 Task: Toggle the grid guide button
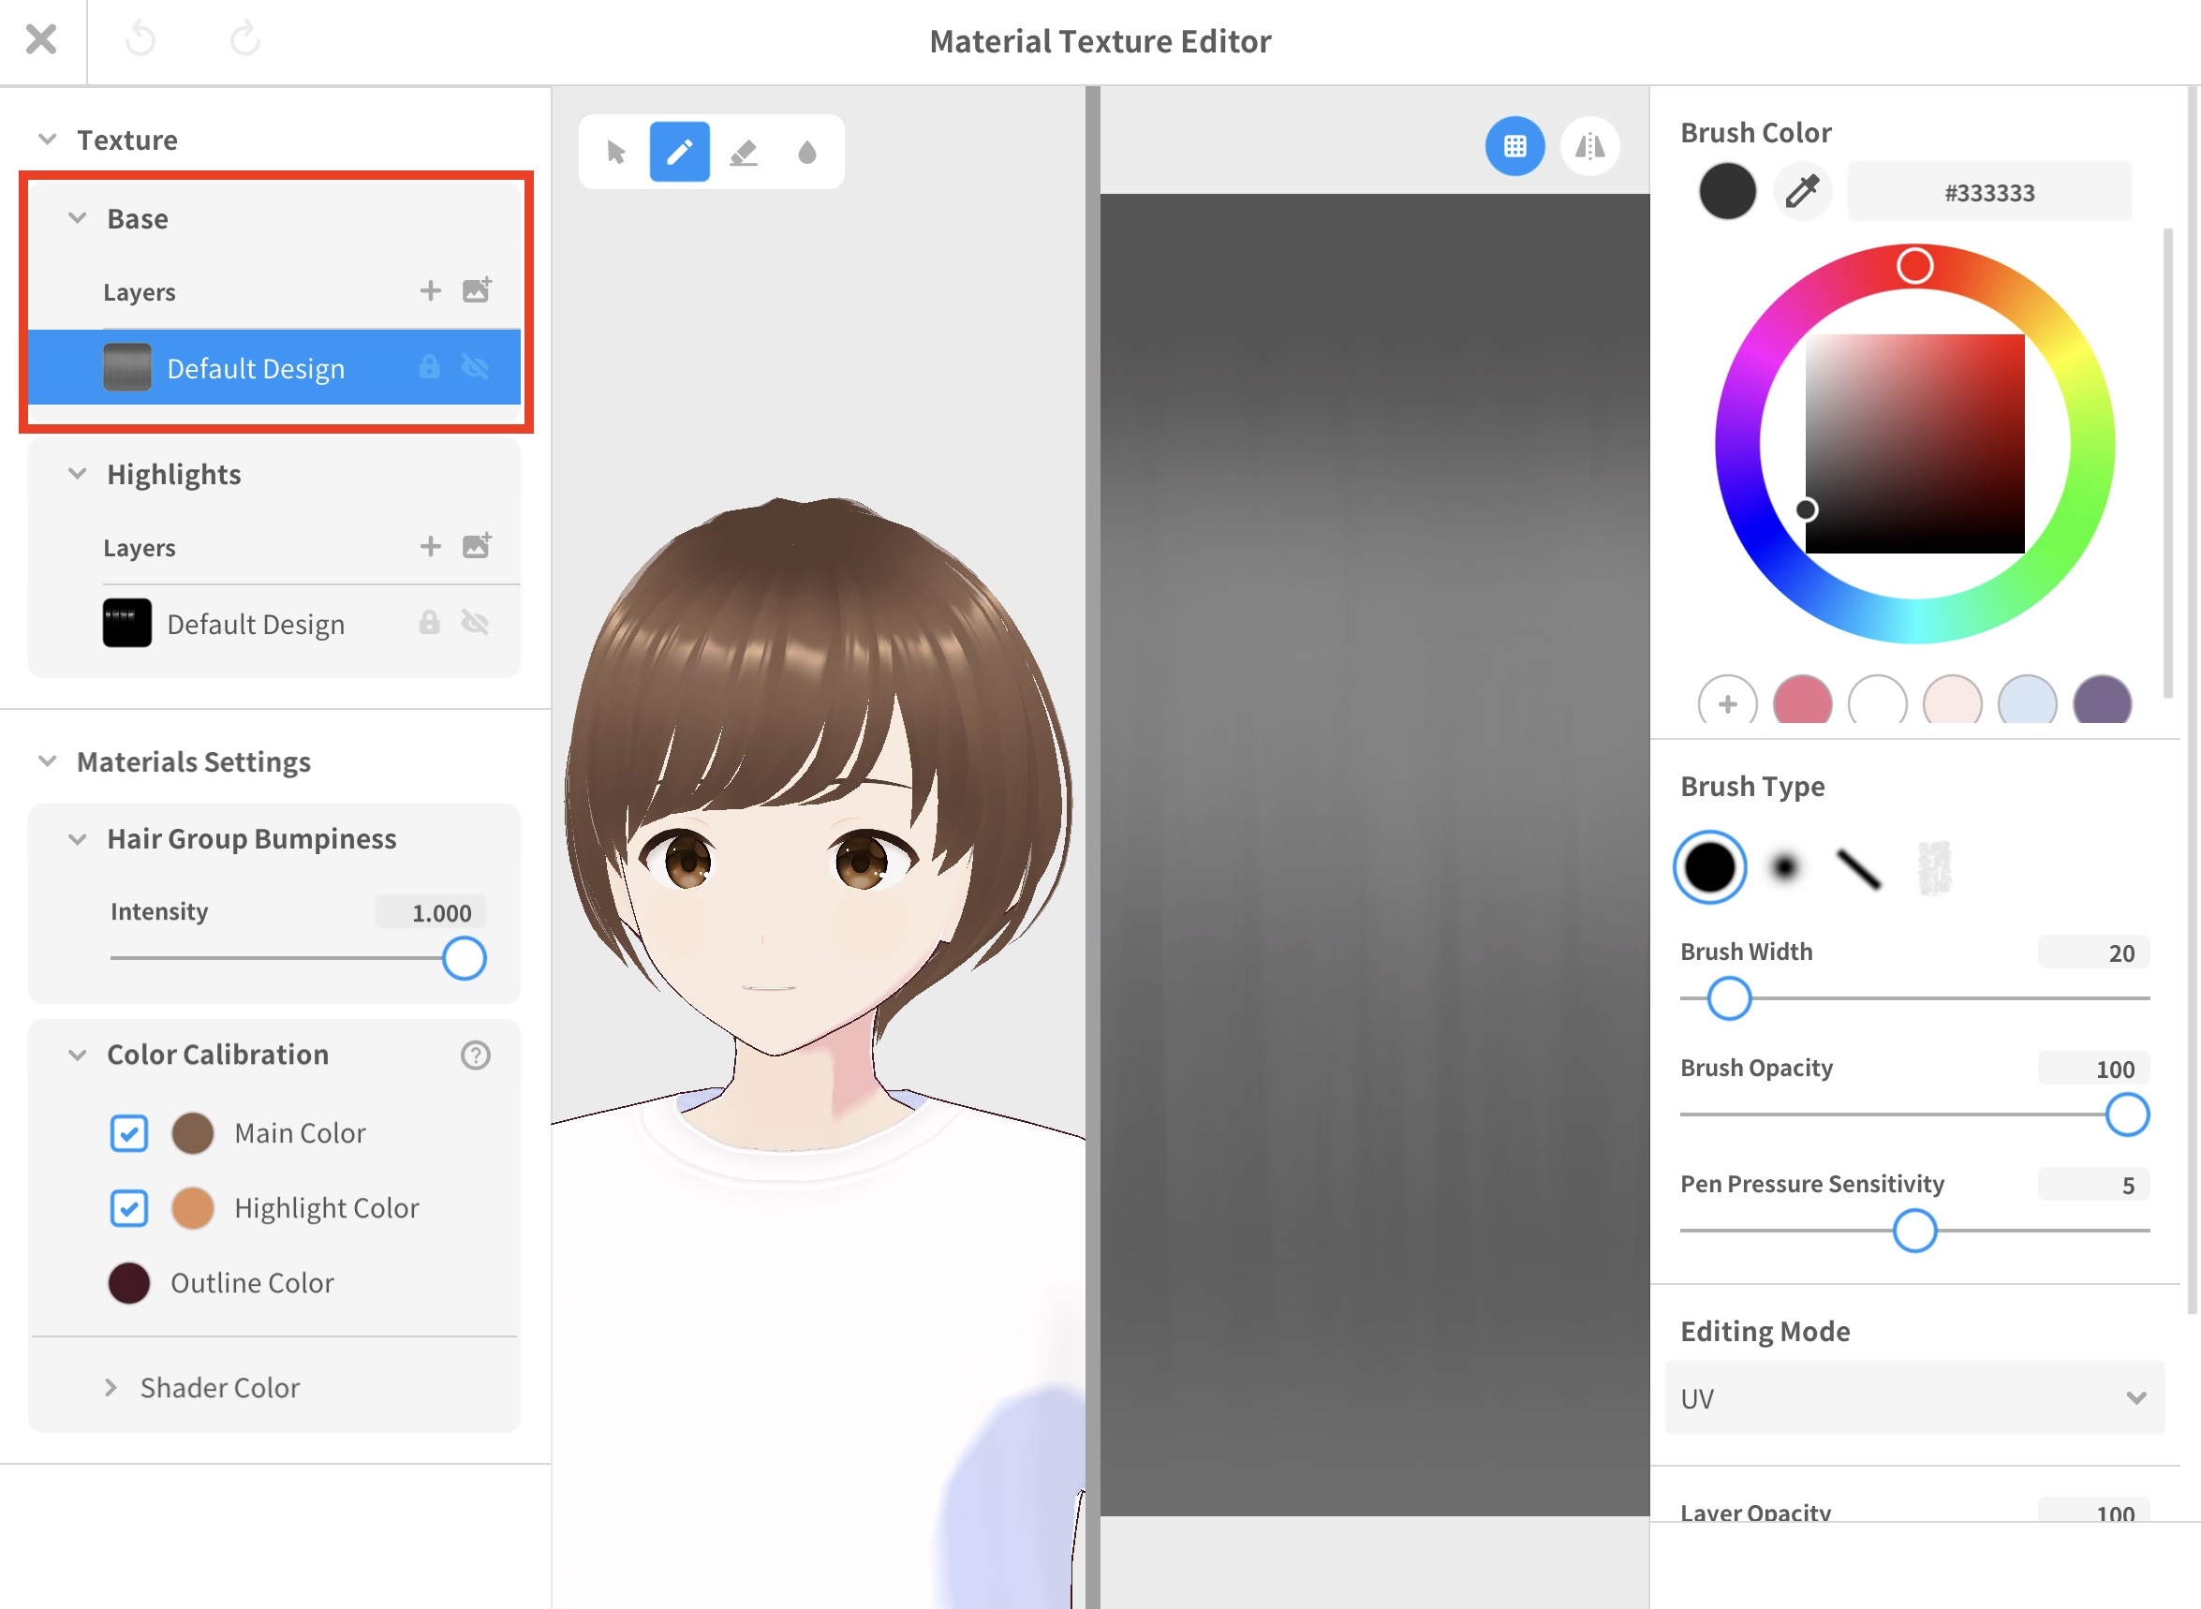1515,146
